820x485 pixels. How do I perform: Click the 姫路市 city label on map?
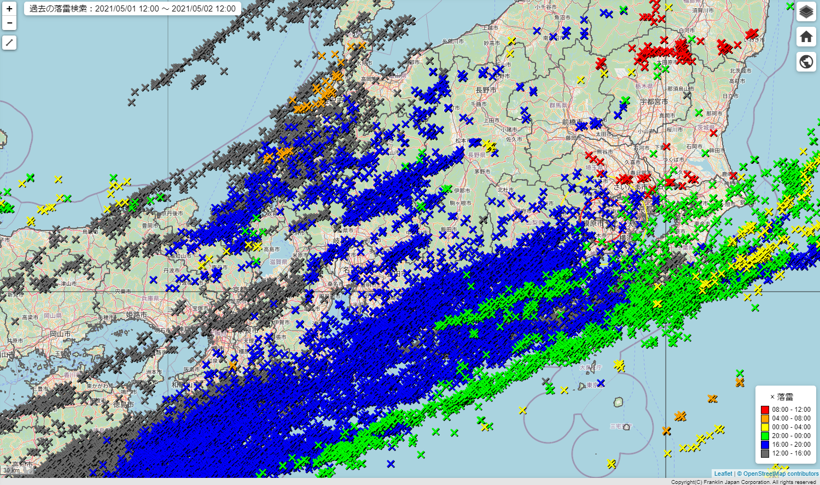tap(136, 315)
